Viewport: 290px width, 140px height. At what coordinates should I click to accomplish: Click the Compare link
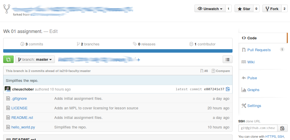[x=221, y=71]
